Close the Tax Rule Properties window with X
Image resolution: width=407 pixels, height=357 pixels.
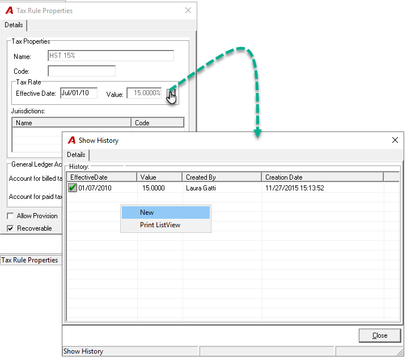click(x=188, y=10)
